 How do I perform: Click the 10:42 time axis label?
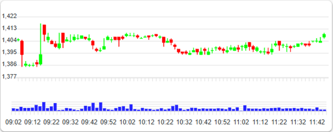[203, 122]
